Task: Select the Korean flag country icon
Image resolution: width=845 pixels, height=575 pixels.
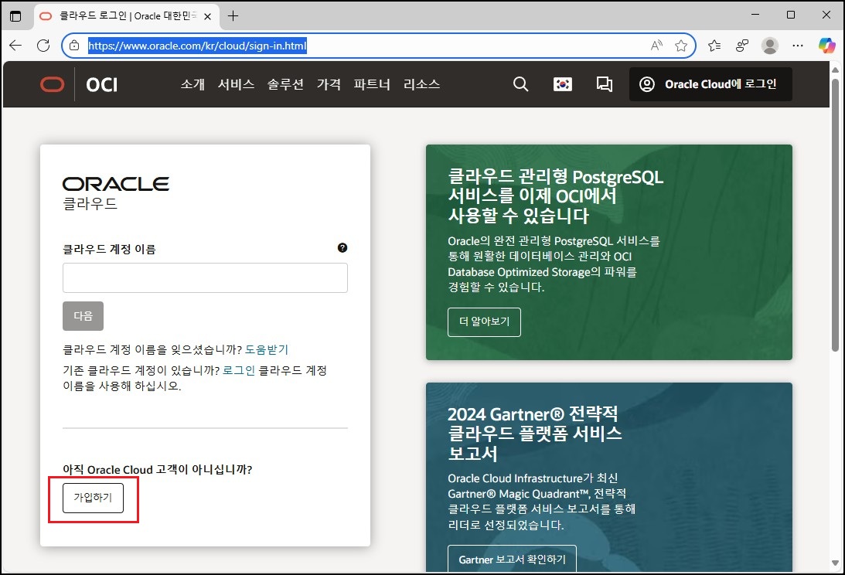Action: tap(563, 84)
